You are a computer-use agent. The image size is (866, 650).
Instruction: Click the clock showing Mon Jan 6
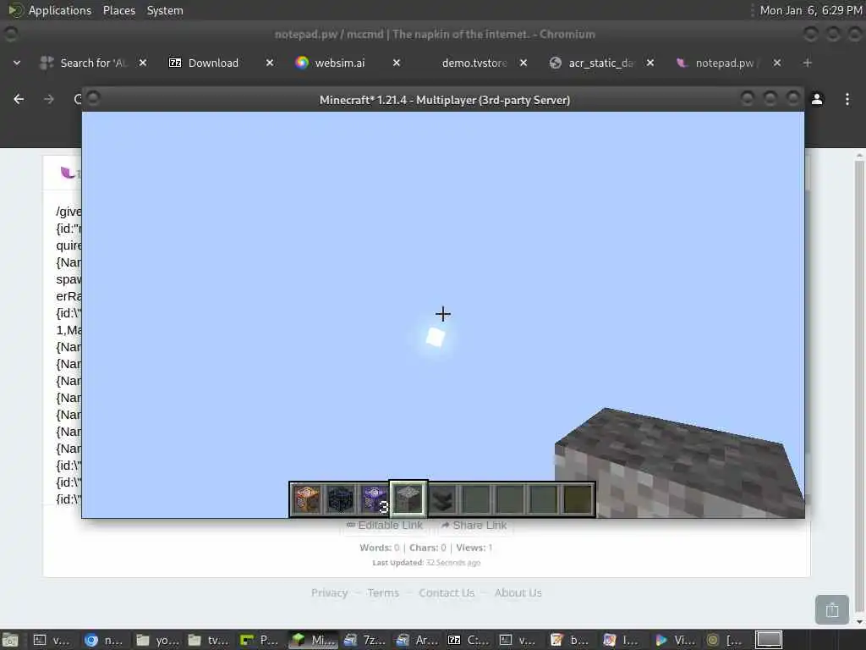811,10
